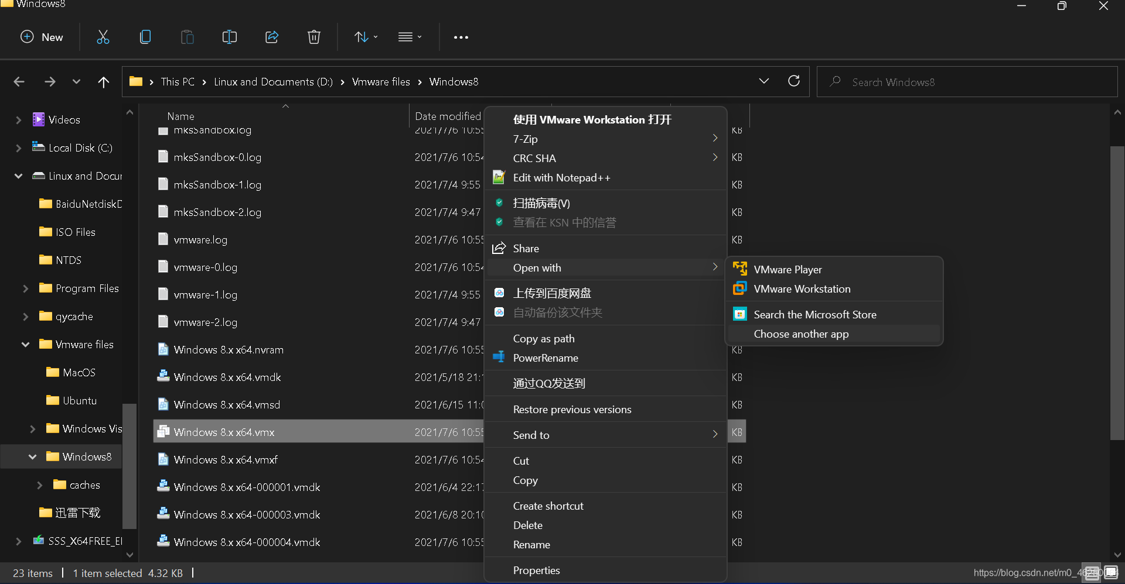Click the Share toolbar icon
This screenshot has width=1125, height=584.
(x=272, y=37)
